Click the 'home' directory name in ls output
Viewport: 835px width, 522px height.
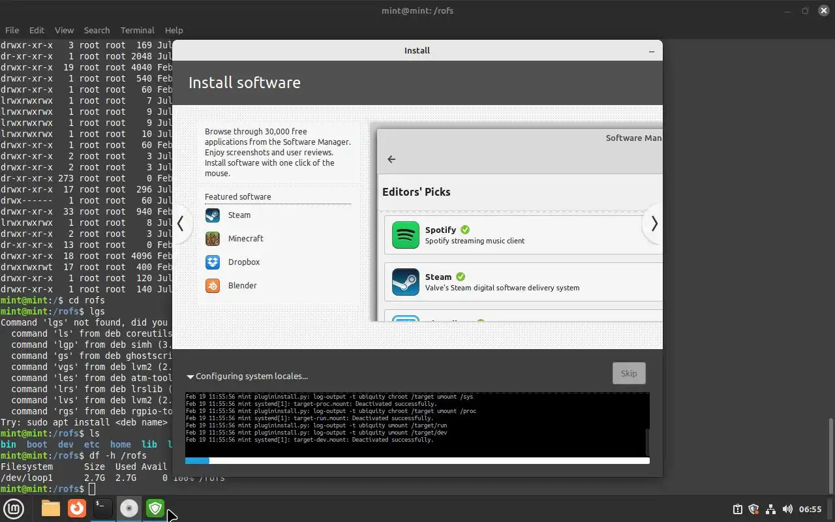pyautogui.click(x=121, y=444)
